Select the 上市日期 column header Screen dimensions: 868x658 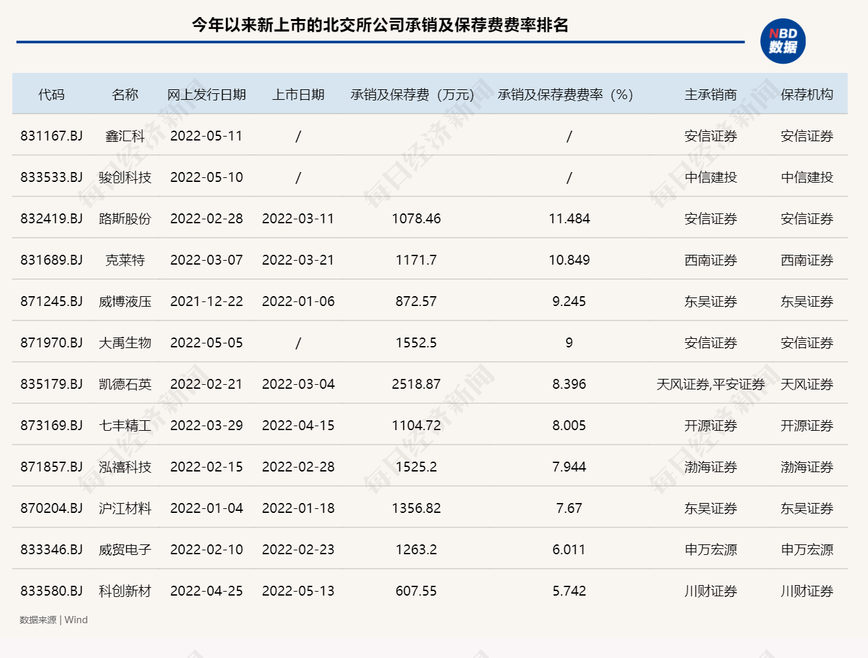tap(298, 95)
